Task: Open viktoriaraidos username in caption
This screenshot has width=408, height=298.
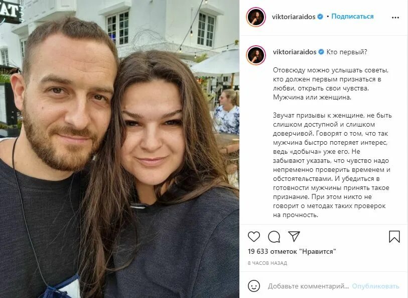Action: (295, 52)
